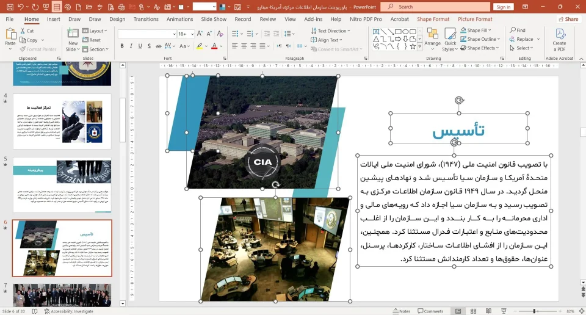The width and height of the screenshot is (586, 315).
Task: Switch to the Design tab
Action: coord(117,19)
